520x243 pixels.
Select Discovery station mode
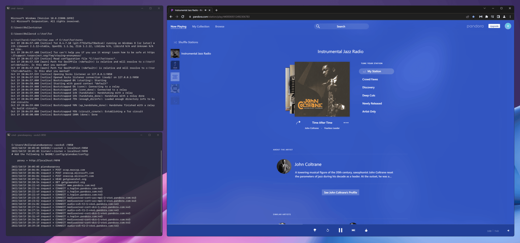[x=368, y=87]
